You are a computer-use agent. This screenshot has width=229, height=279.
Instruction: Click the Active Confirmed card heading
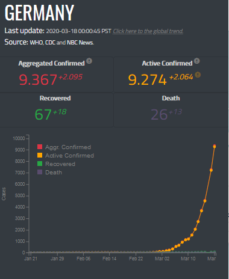click(167, 63)
